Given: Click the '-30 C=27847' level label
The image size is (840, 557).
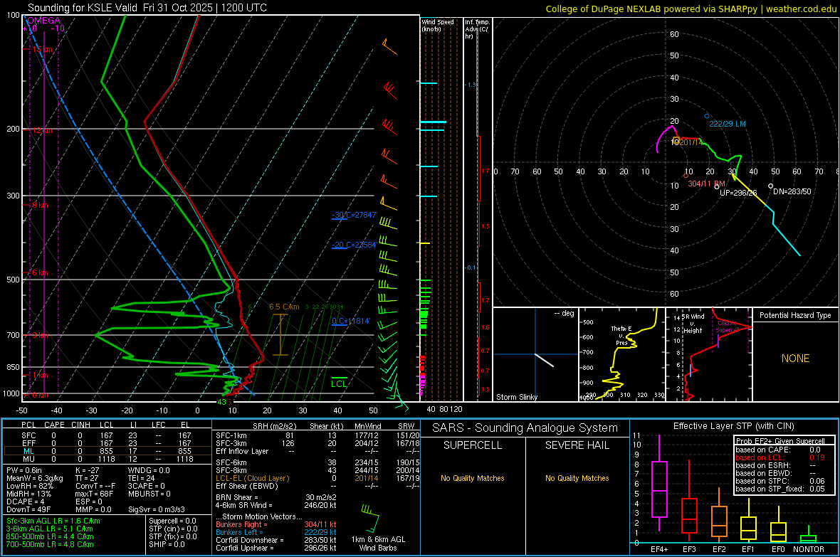Looking at the screenshot, I should click(x=355, y=215).
